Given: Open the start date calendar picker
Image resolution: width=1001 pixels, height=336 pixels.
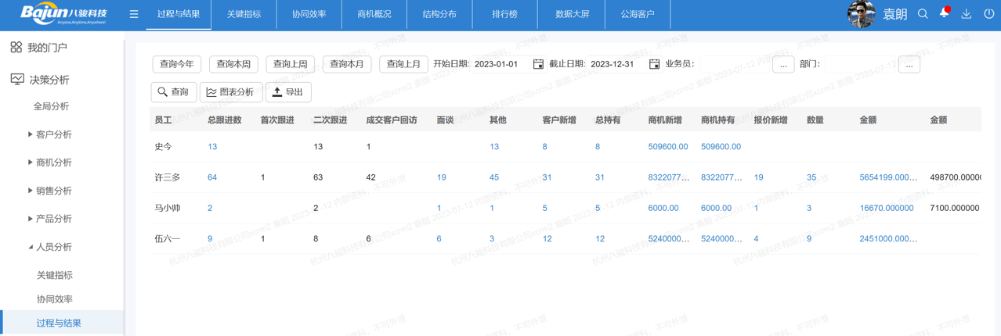Looking at the screenshot, I should (x=538, y=64).
